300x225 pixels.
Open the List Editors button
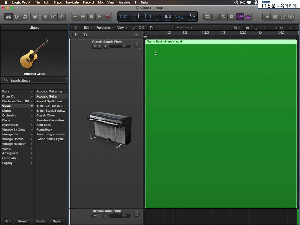pyautogui.click(x=267, y=17)
